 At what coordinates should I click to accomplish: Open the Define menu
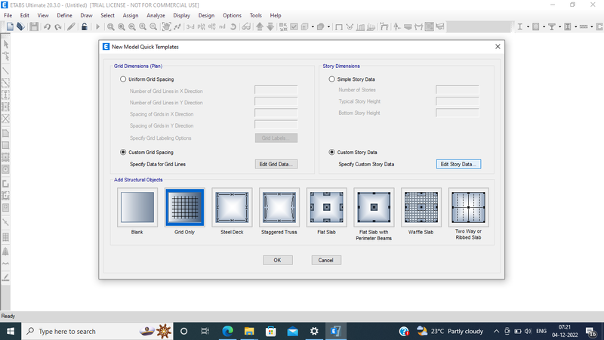(x=64, y=15)
